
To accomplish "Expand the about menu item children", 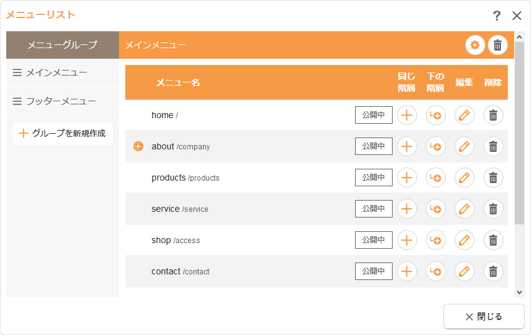I will click(x=139, y=146).
